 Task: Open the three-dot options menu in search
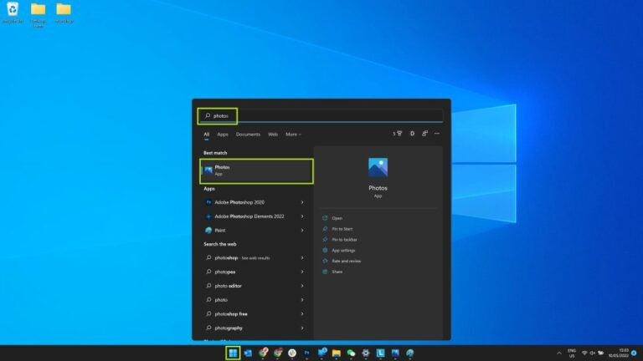click(437, 134)
